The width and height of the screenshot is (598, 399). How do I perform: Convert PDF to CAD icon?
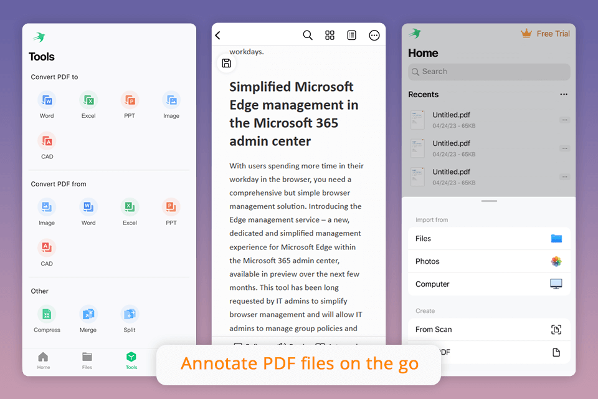coord(47,141)
